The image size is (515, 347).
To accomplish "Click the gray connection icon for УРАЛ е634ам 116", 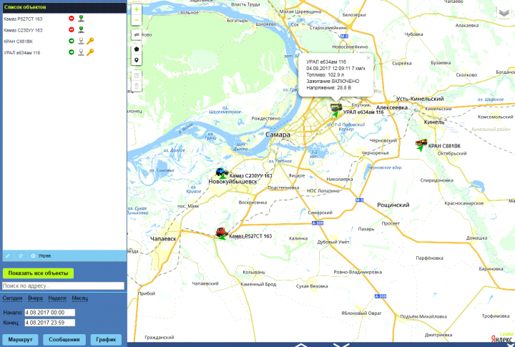I will pos(81,52).
